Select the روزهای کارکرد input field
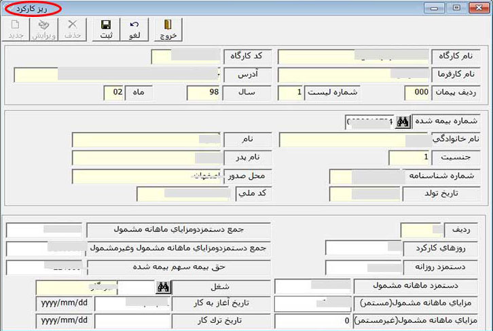This screenshot has height=331, width=493. pyautogui.click(x=363, y=249)
